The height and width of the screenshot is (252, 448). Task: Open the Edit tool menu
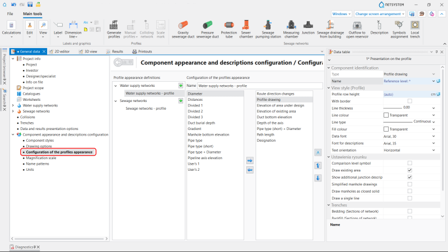[30, 29]
